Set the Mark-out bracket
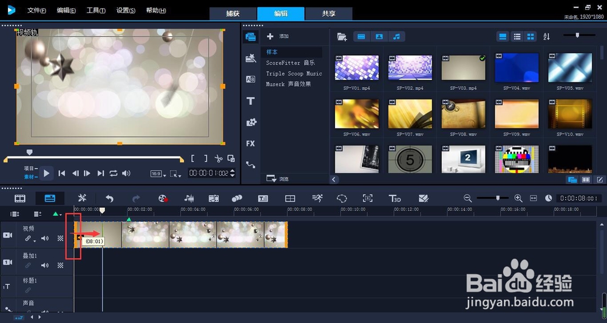The image size is (607, 323). tap(206, 158)
